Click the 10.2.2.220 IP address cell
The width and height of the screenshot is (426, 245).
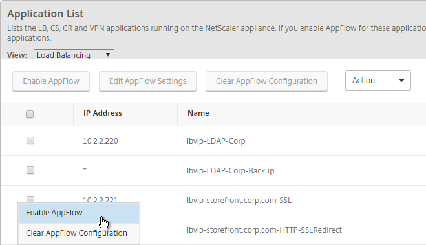pyautogui.click(x=100, y=141)
